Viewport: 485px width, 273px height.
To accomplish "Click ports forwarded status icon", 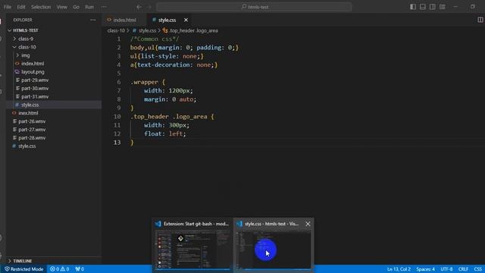I will pos(80,269).
